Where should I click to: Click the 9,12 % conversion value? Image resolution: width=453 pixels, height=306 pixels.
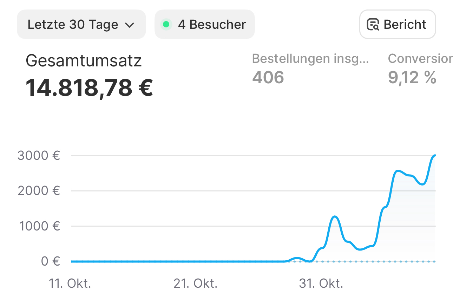tap(412, 77)
